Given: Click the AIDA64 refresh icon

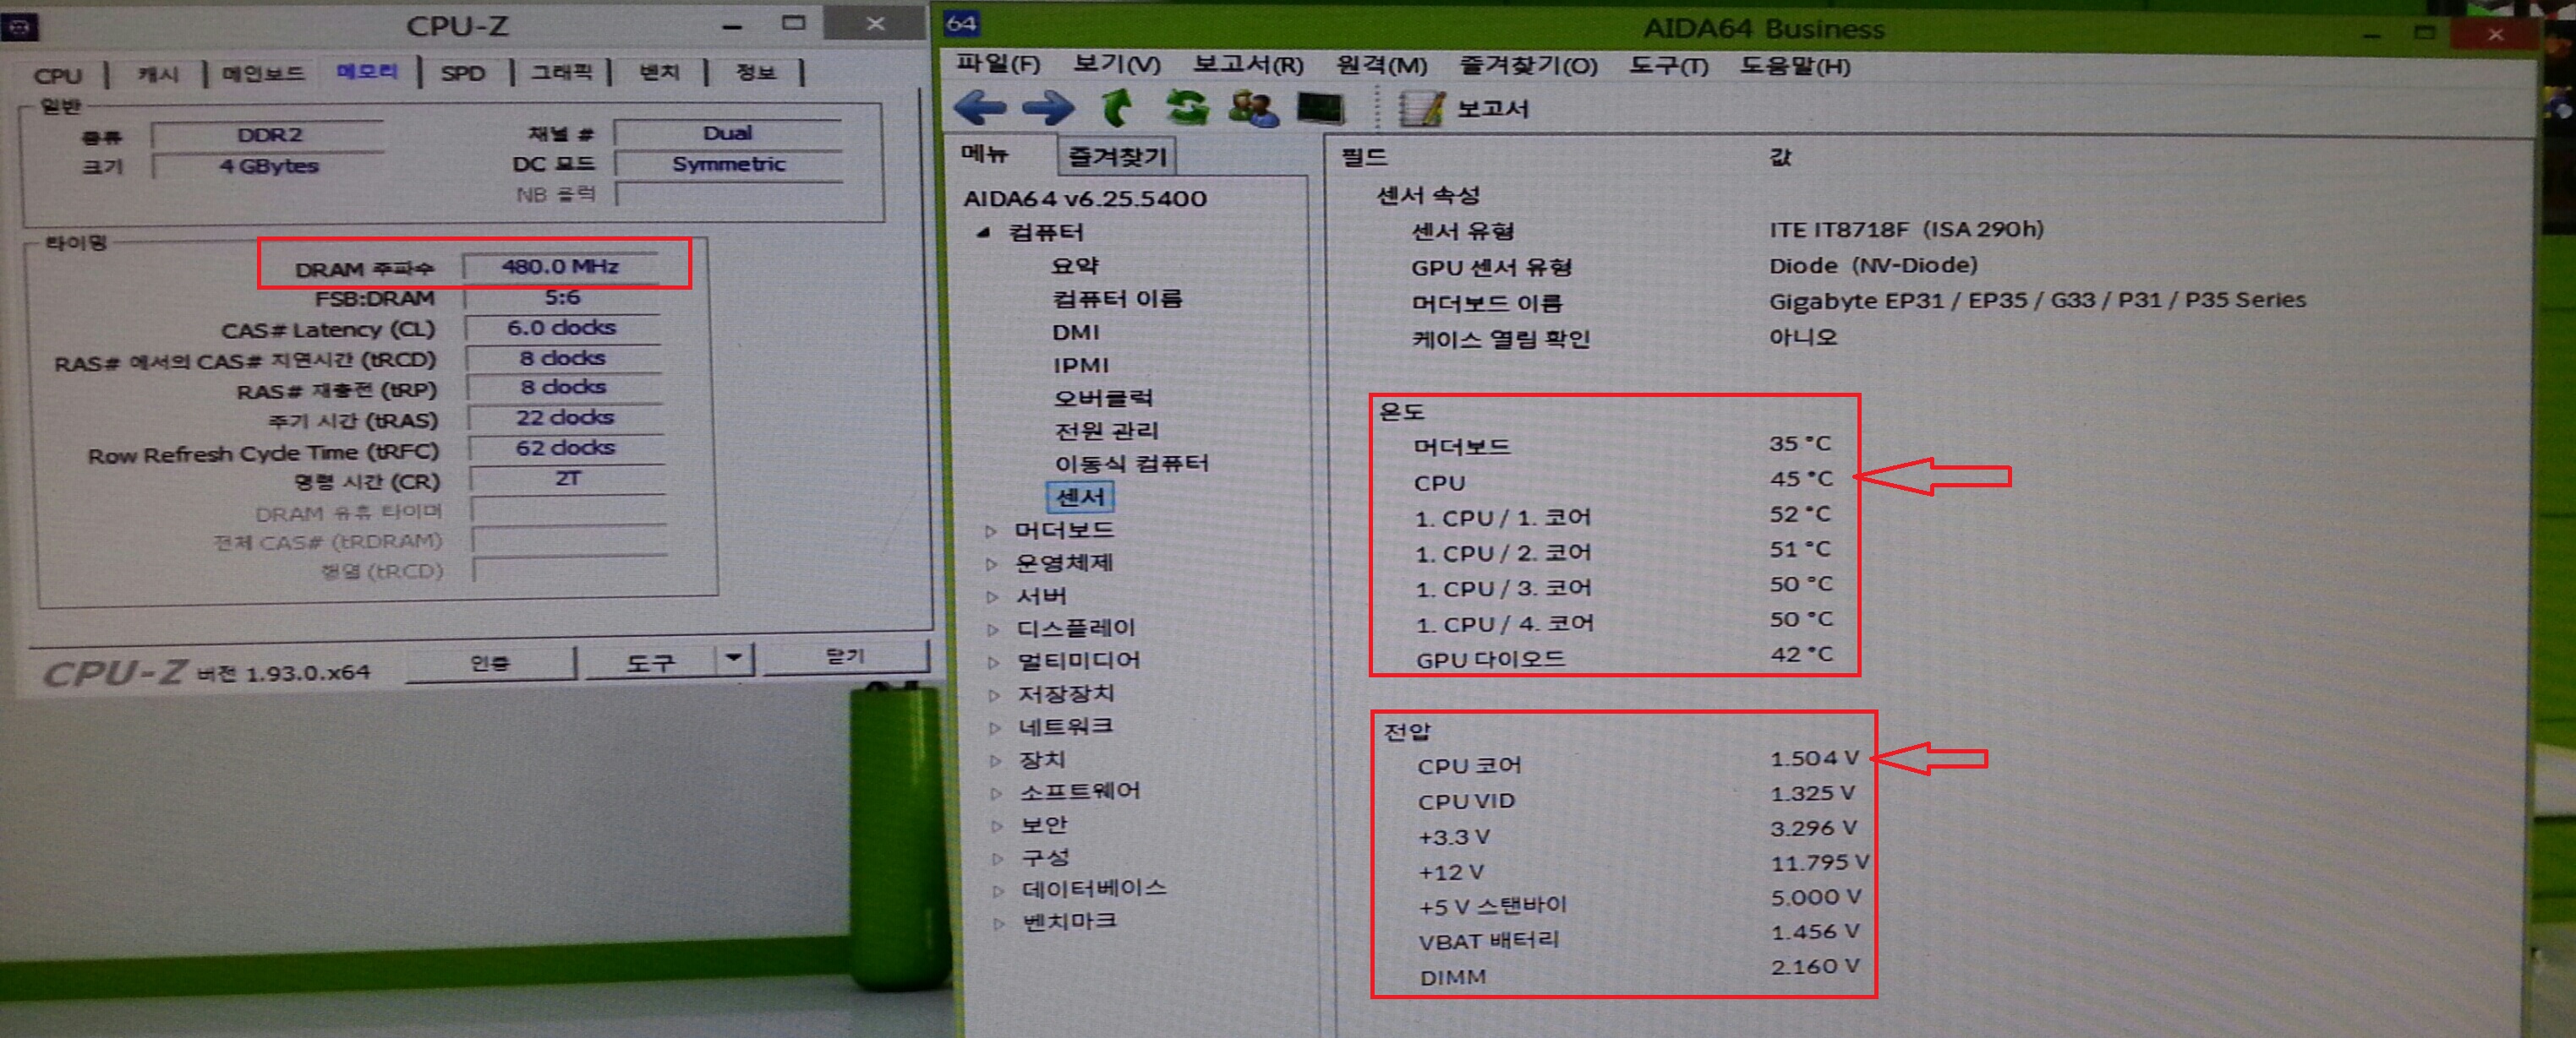Looking at the screenshot, I should pos(1187,107).
